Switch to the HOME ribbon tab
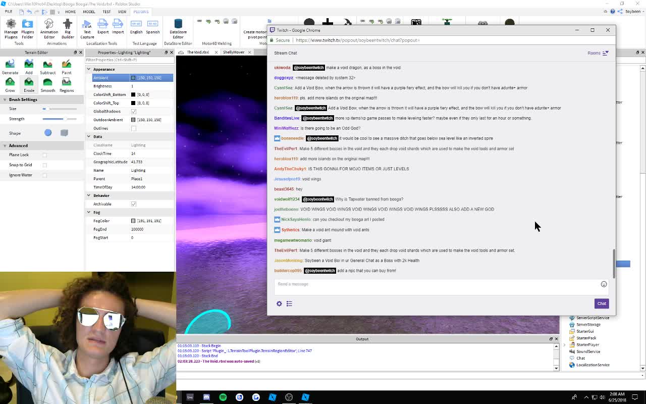This screenshot has width=646, height=404. click(x=70, y=12)
